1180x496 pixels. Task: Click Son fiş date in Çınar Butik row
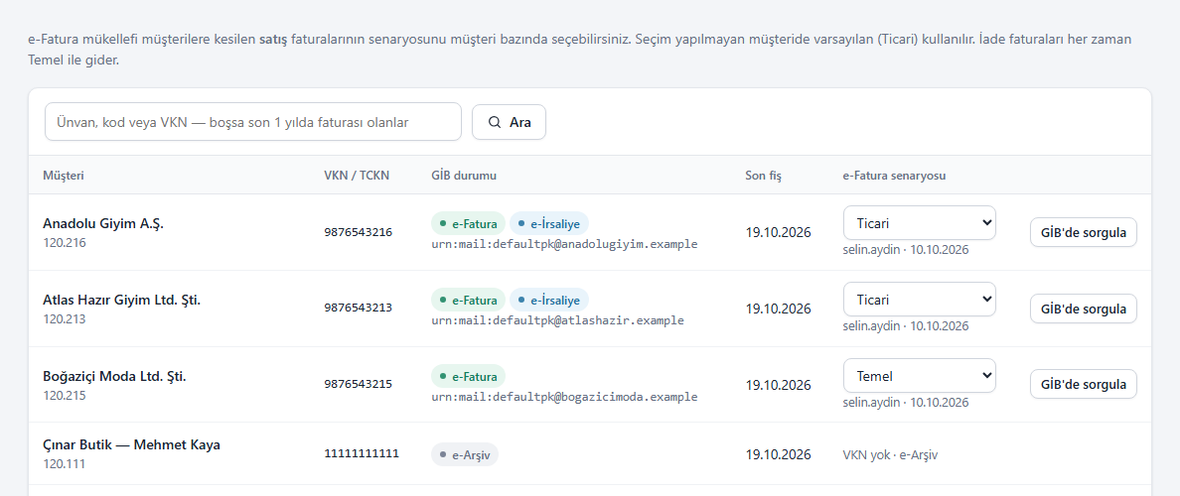coord(778,454)
